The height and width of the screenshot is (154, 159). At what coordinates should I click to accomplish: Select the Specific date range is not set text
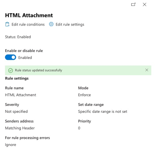coord(103,111)
